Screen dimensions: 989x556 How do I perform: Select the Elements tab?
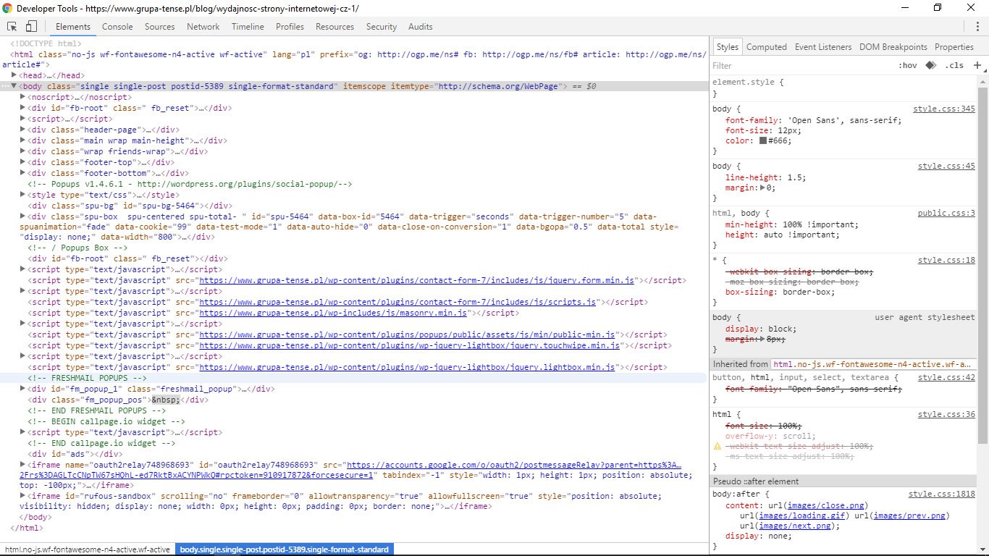73,27
